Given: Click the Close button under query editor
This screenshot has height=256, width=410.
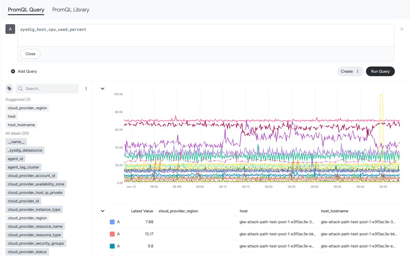Looking at the screenshot, I should pos(30,54).
